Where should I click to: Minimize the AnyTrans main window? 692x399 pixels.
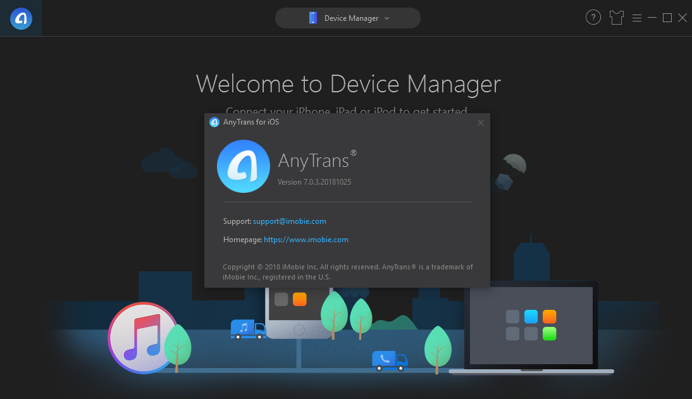pos(652,18)
